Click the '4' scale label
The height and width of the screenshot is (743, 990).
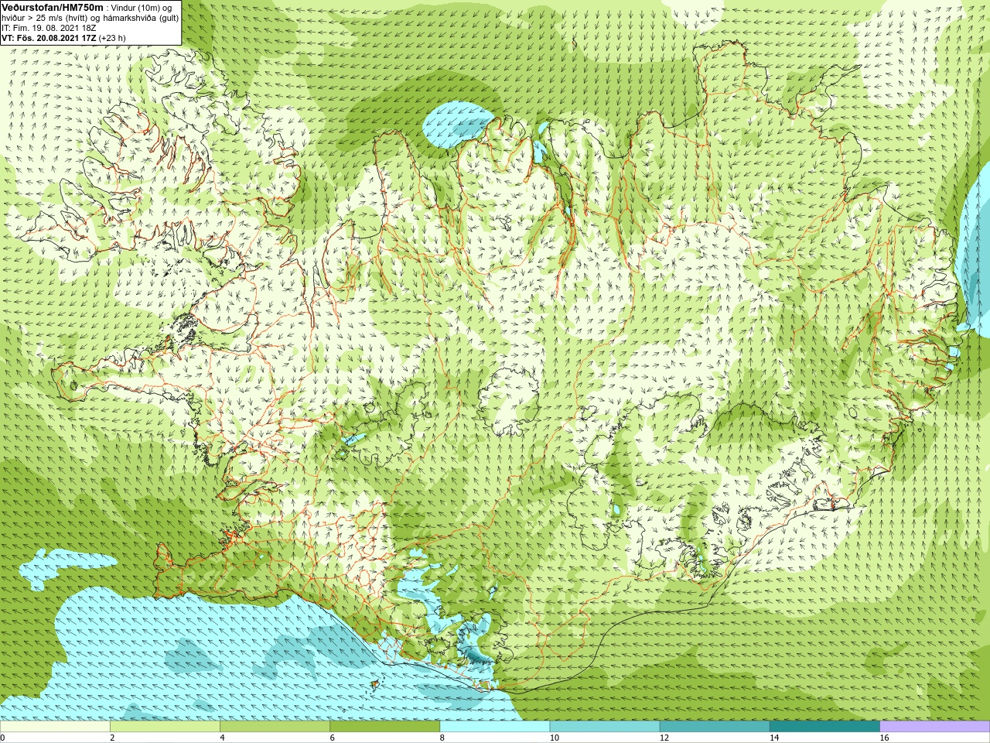click(222, 738)
